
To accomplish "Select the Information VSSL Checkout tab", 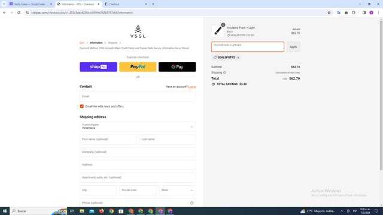I will (78, 4).
